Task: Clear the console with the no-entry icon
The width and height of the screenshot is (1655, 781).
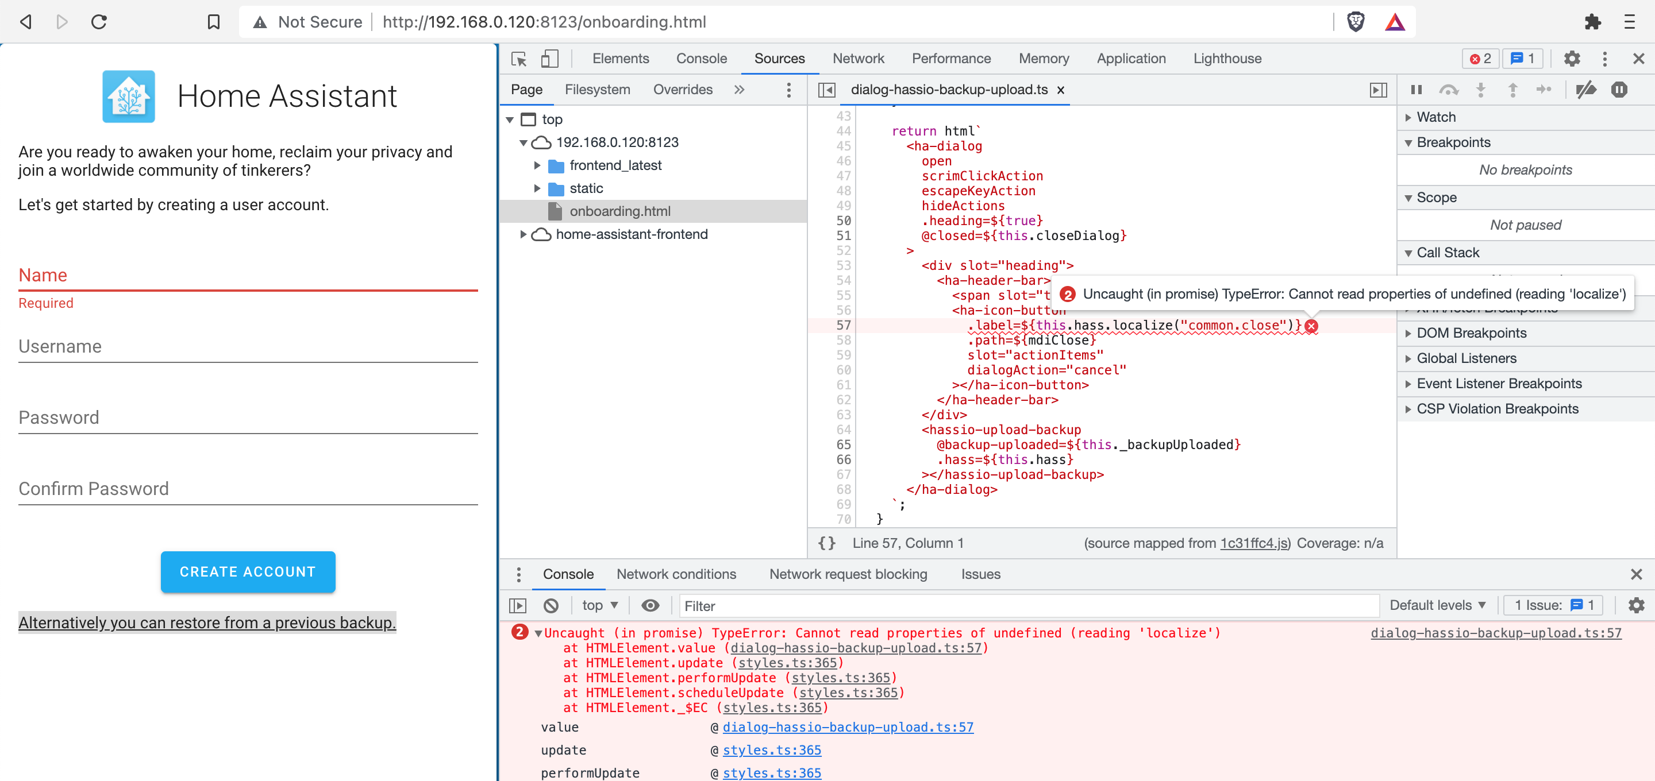Action: coord(551,605)
